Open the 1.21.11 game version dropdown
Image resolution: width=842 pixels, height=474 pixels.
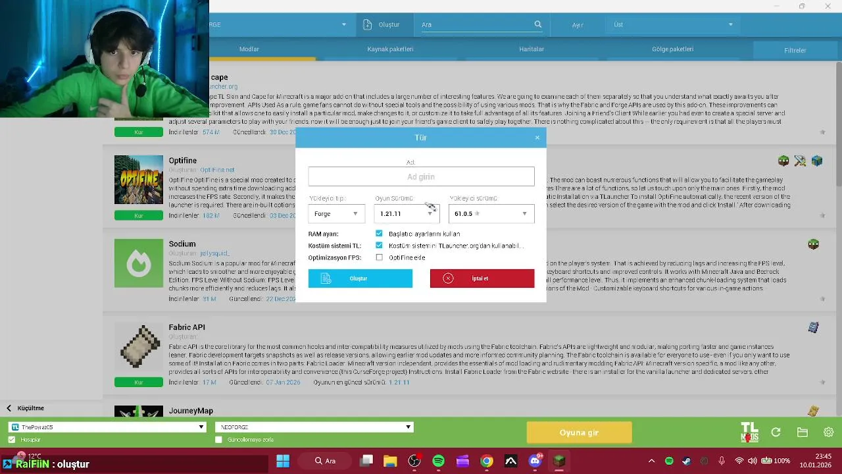pyautogui.click(x=407, y=213)
